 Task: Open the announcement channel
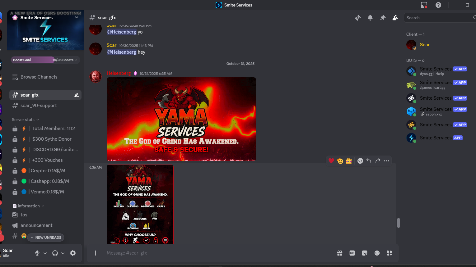pyautogui.click(x=45, y=225)
